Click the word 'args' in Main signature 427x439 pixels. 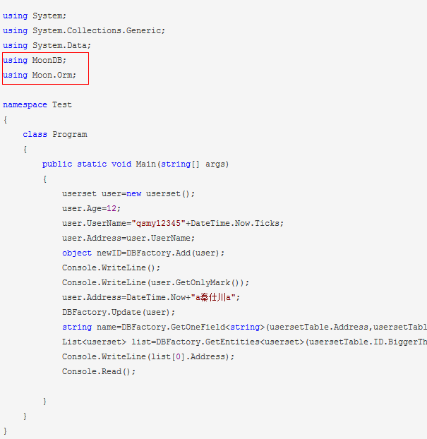point(215,164)
